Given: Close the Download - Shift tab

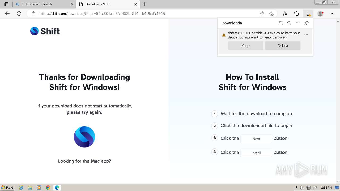Looking at the screenshot, I should [136, 4].
